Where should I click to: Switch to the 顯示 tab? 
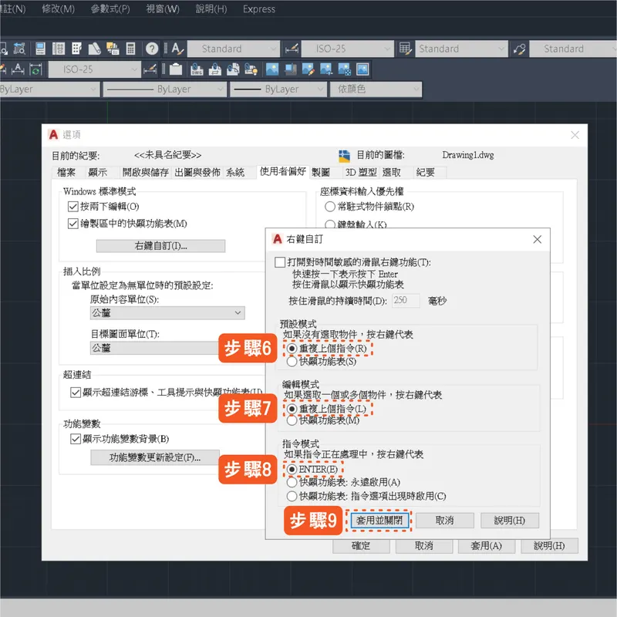(98, 172)
